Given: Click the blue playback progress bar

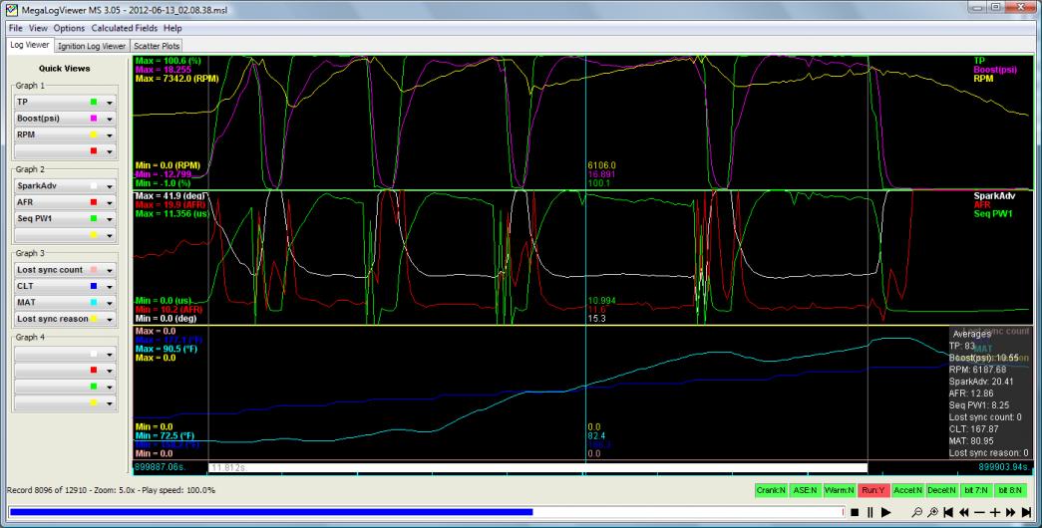Looking at the screenshot, I should coord(269,512).
